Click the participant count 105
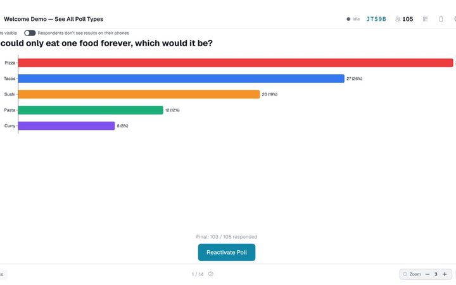456x285 pixels. point(408,19)
